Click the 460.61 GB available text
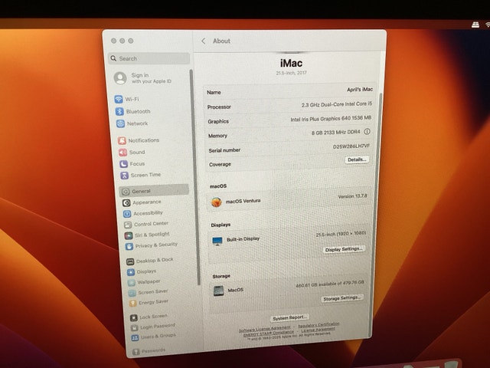 (x=330, y=284)
